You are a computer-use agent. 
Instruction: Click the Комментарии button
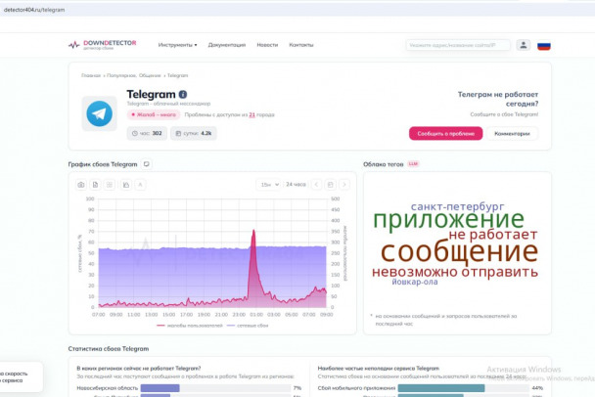point(512,134)
